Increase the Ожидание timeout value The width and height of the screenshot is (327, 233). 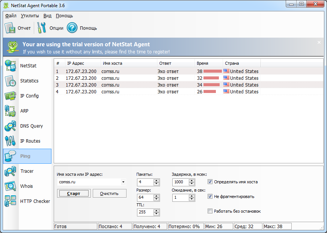click(x=191, y=196)
